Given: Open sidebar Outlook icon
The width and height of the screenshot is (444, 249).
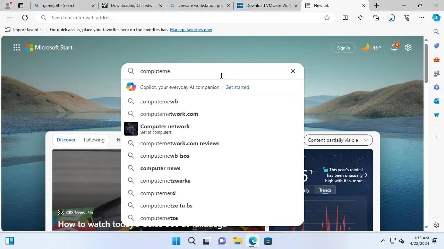Looking at the screenshot, I should point(436,101).
